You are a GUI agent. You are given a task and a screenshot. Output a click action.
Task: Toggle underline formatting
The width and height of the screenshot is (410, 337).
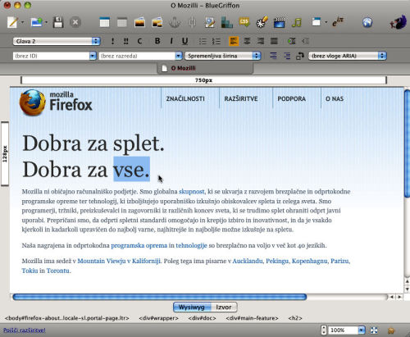point(184,41)
